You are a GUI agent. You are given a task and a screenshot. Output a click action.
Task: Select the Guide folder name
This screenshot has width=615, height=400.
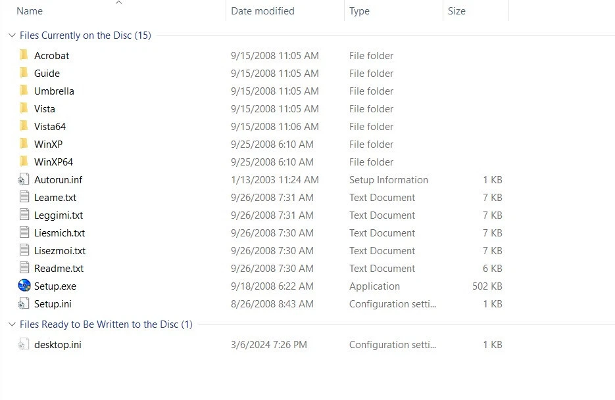[47, 73]
